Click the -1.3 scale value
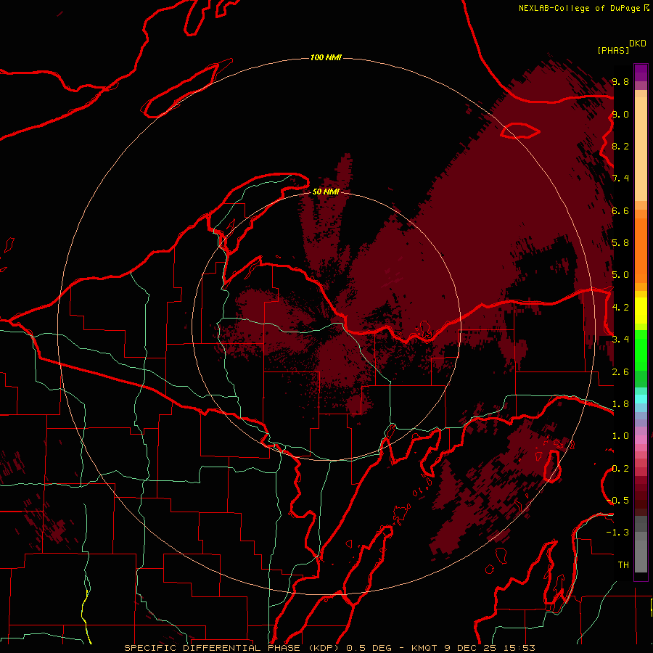This screenshot has width=653, height=653. point(617,533)
